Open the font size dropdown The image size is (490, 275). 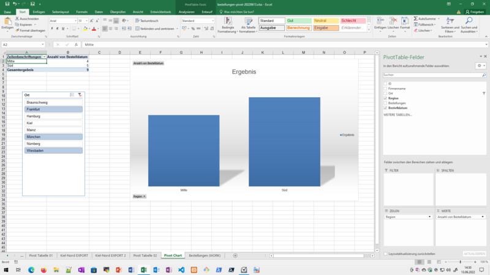[x=86, y=21]
